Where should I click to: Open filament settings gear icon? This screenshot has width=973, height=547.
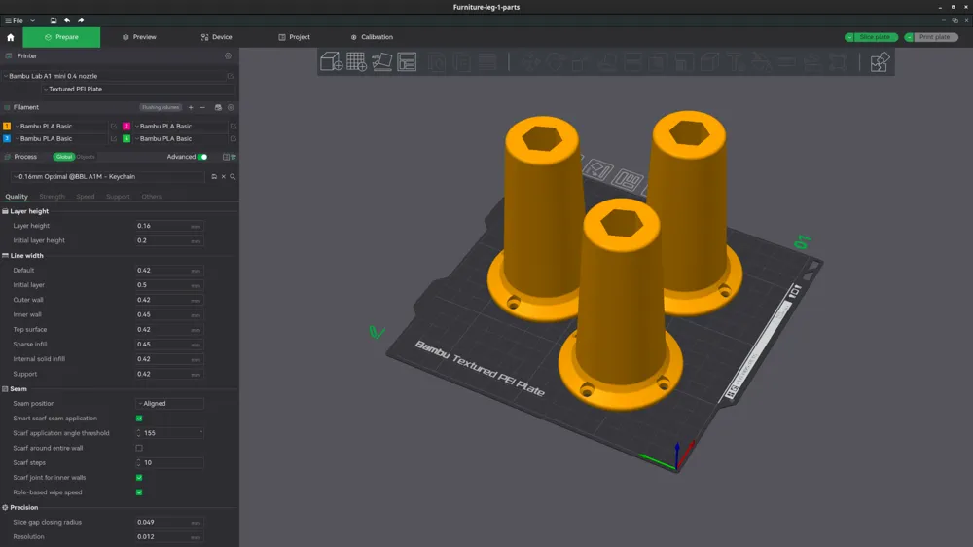pyautogui.click(x=231, y=107)
